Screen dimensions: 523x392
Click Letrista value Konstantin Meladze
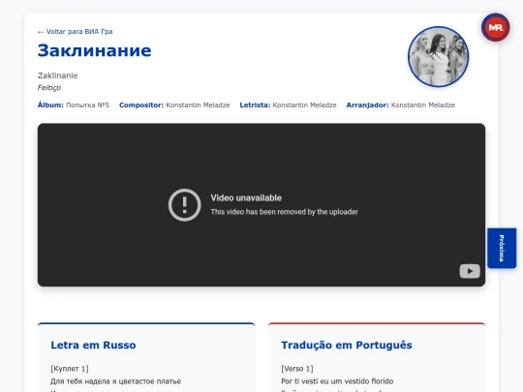[x=304, y=105]
